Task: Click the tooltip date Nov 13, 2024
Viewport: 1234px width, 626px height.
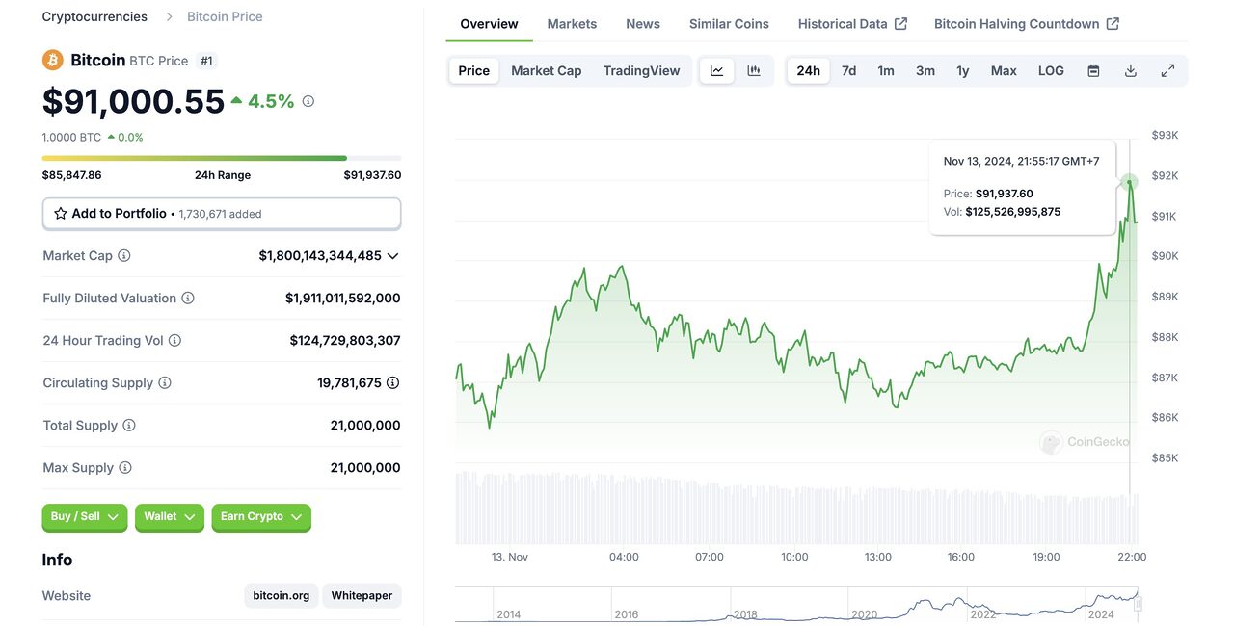Action: pyautogui.click(x=978, y=162)
